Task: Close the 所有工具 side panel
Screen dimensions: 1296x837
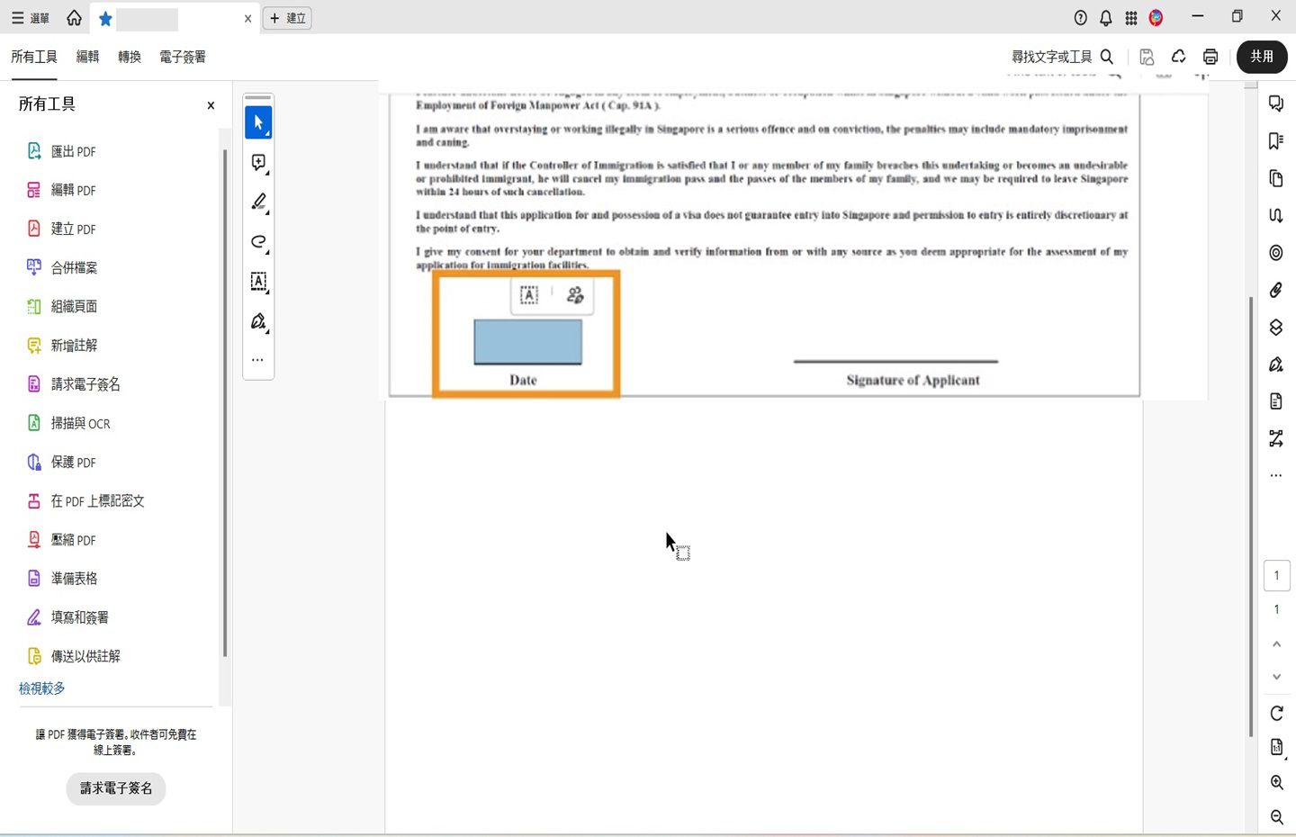Action: [211, 105]
